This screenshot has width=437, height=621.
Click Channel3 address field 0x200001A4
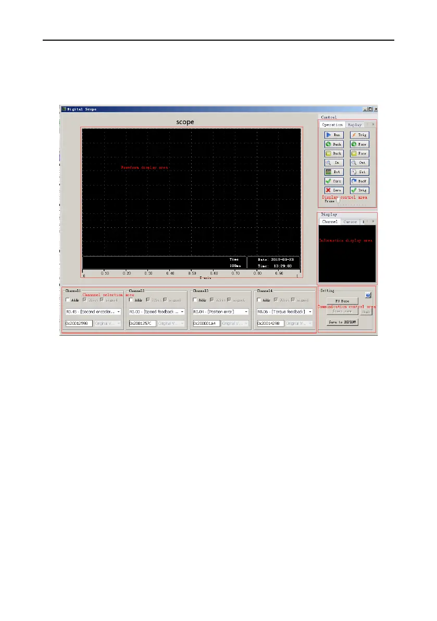coord(206,324)
